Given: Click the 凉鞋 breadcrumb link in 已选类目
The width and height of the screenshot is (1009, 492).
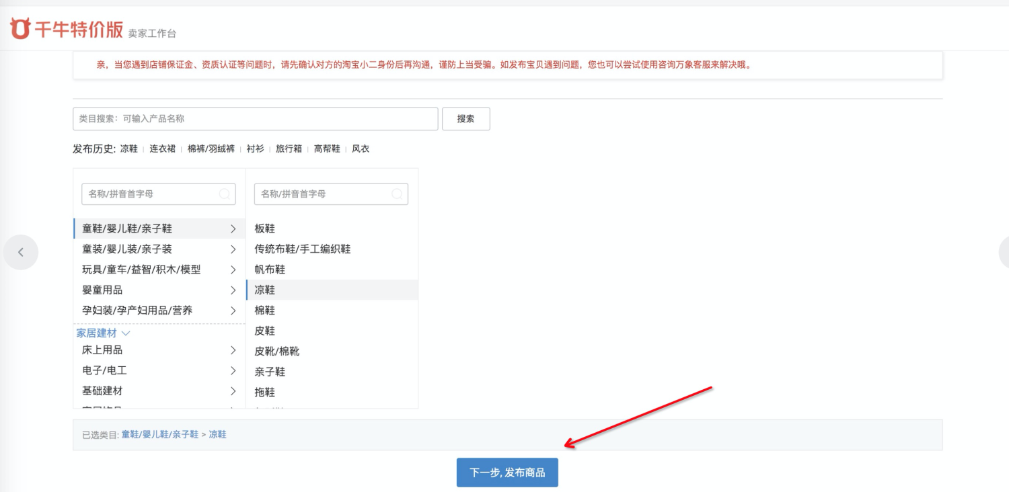Looking at the screenshot, I should pos(218,434).
